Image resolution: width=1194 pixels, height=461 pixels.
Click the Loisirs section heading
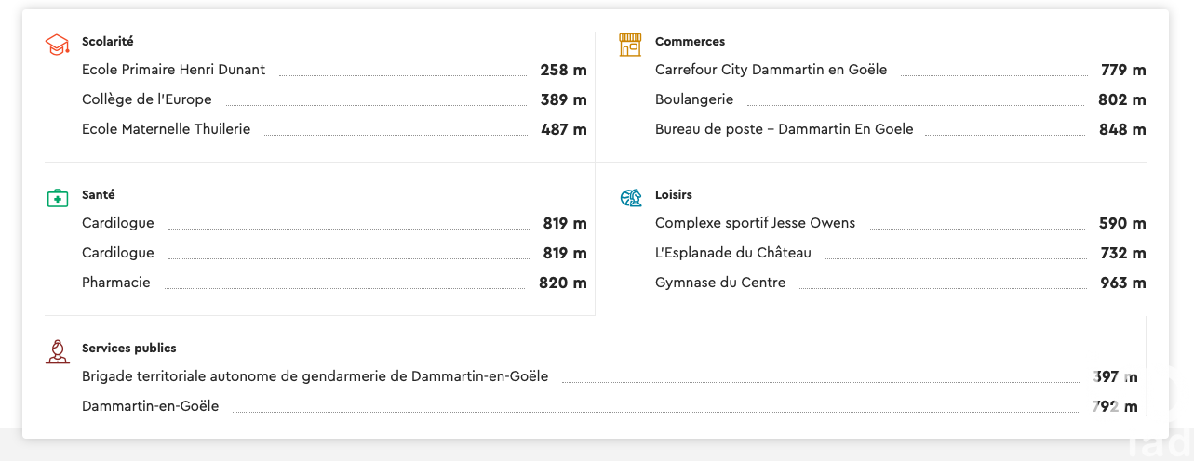pyautogui.click(x=674, y=195)
